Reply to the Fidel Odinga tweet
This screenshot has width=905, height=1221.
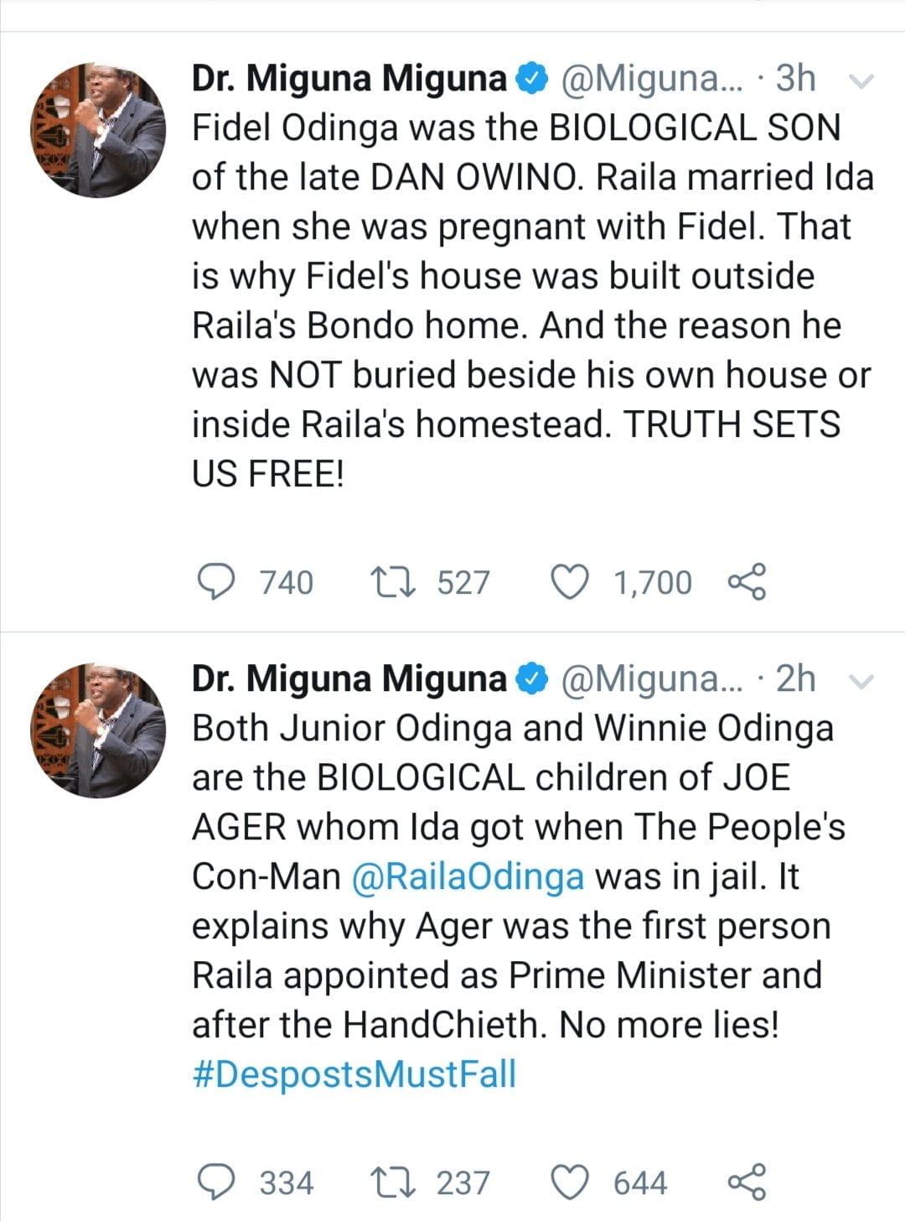(215, 582)
